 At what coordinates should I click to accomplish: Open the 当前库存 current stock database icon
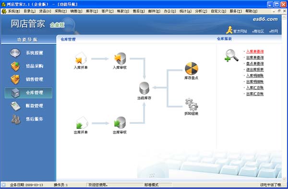[x=144, y=88]
